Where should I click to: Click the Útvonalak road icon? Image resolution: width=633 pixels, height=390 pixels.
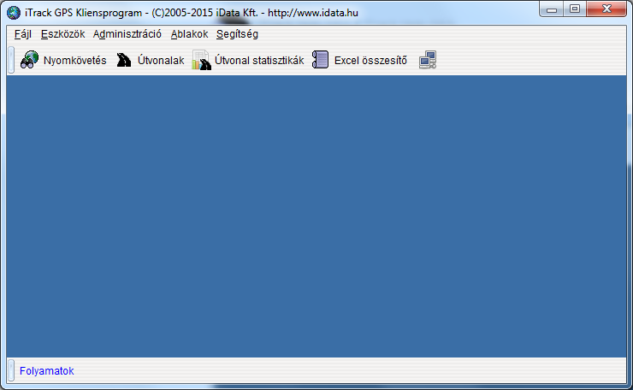pos(124,60)
